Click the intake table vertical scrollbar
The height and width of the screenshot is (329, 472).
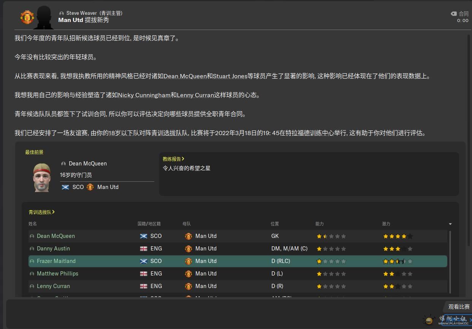pos(450,262)
